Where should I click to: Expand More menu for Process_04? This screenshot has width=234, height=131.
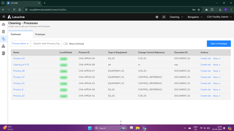coord(217,59)
